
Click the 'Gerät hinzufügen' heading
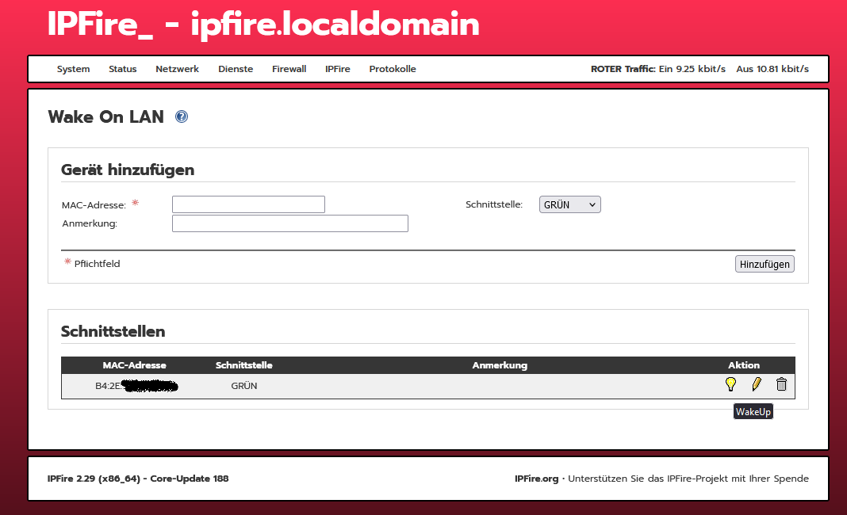click(x=128, y=170)
